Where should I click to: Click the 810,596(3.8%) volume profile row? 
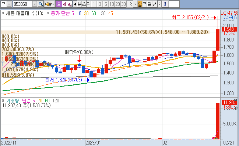18,75
